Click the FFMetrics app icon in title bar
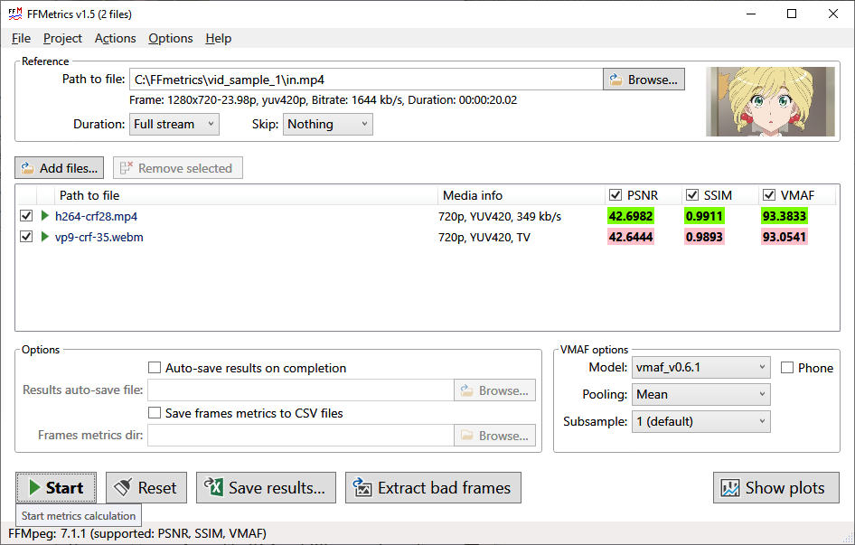Image resolution: width=855 pixels, height=545 pixels. [15, 14]
